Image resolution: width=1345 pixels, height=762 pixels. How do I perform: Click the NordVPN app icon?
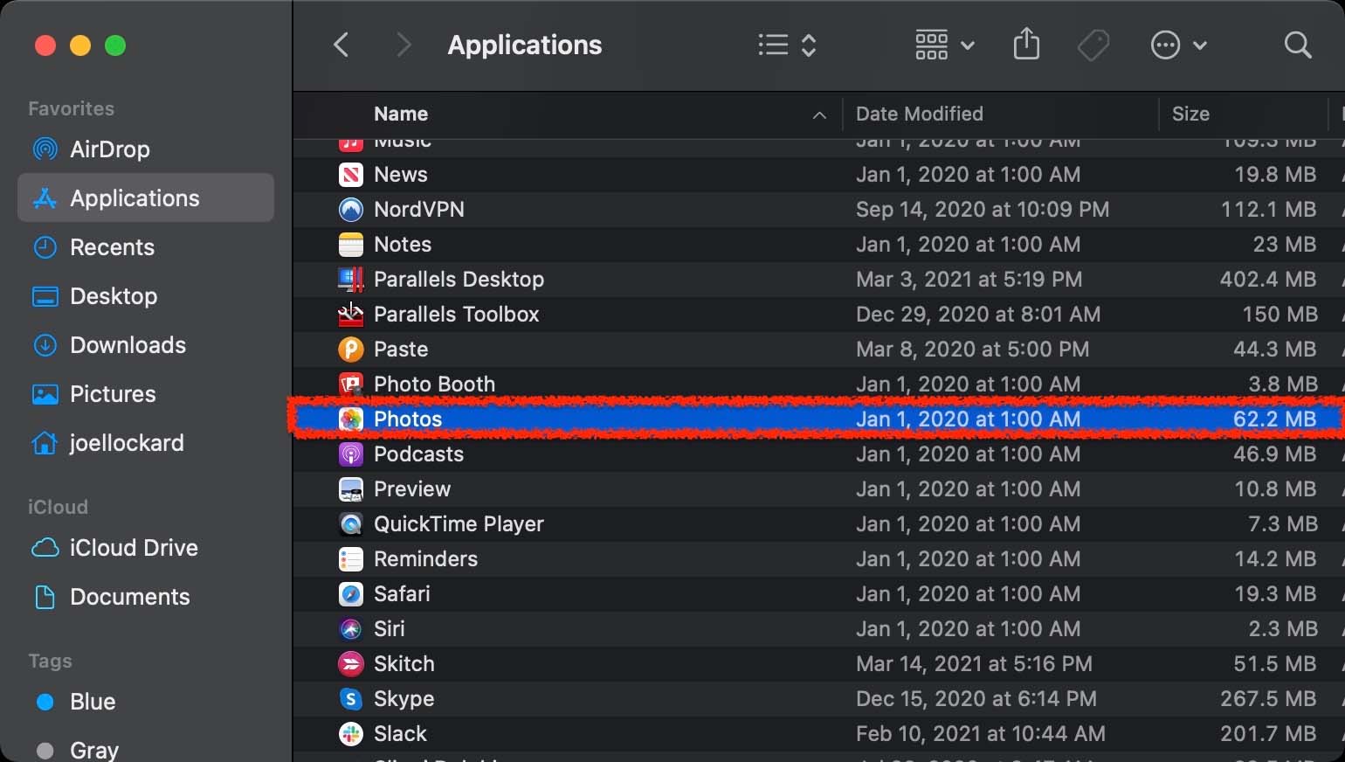[350, 210]
